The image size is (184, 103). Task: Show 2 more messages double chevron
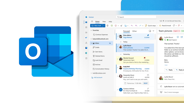[161, 92]
